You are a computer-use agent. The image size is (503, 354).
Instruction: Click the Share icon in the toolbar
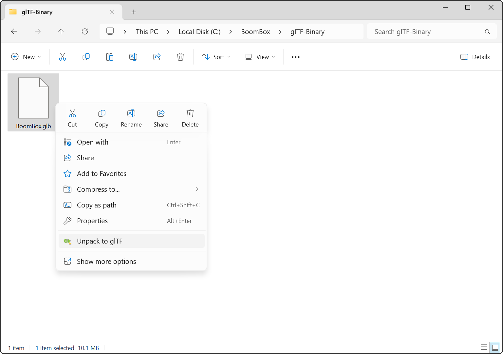157,57
